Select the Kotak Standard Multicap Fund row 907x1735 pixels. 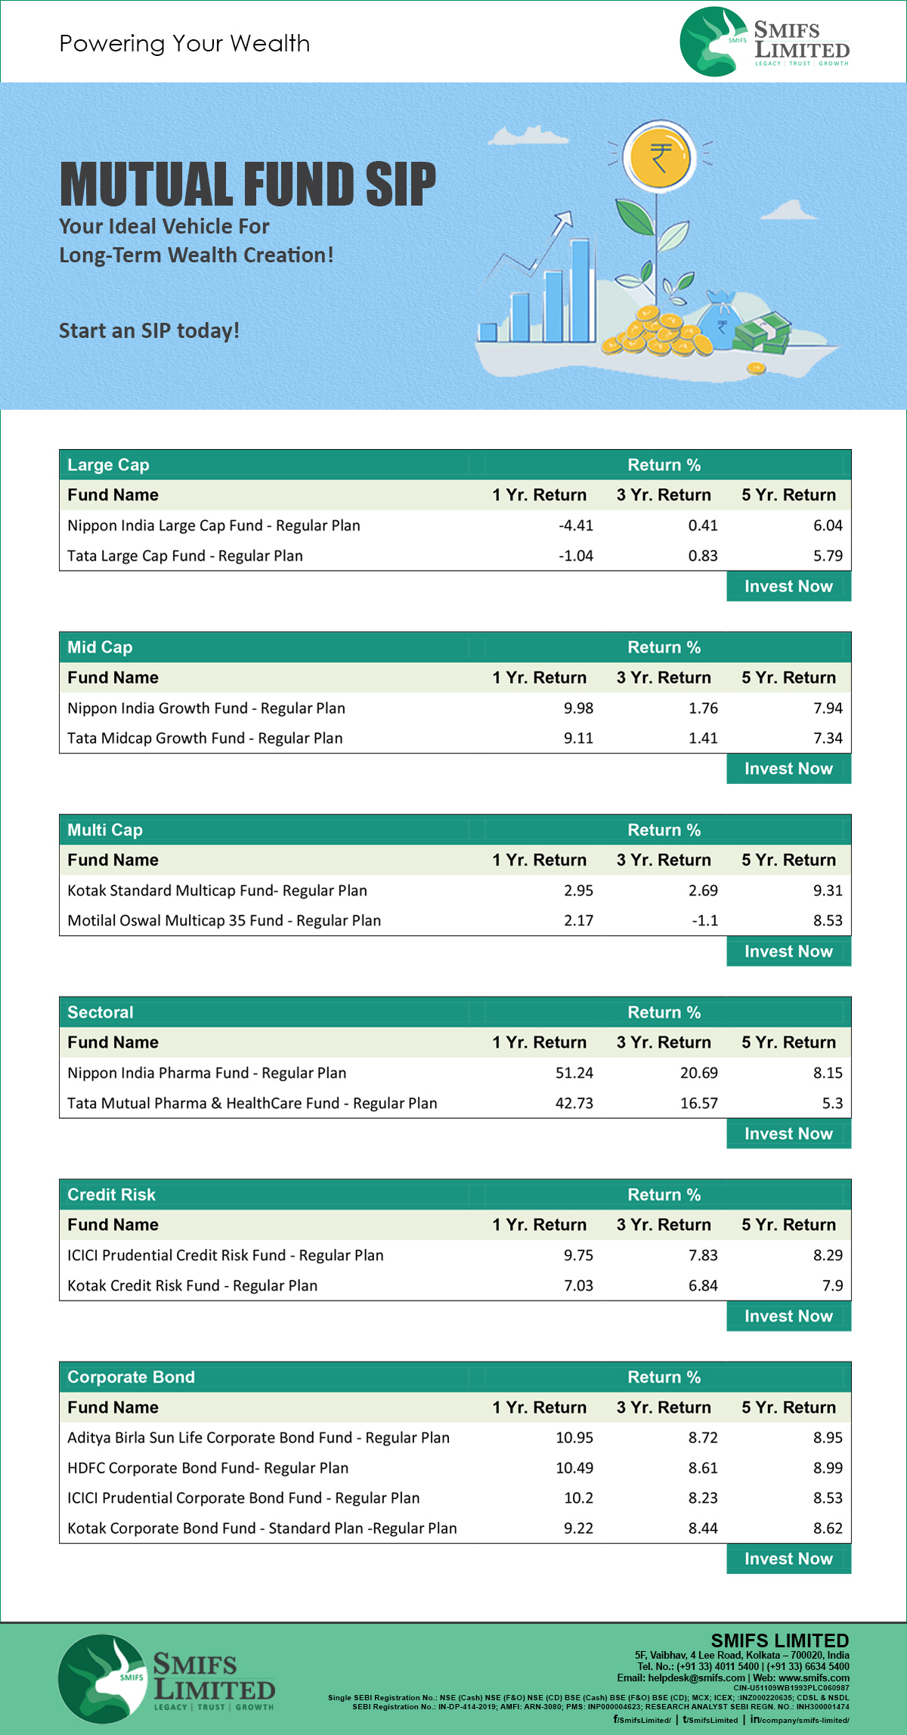(455, 891)
